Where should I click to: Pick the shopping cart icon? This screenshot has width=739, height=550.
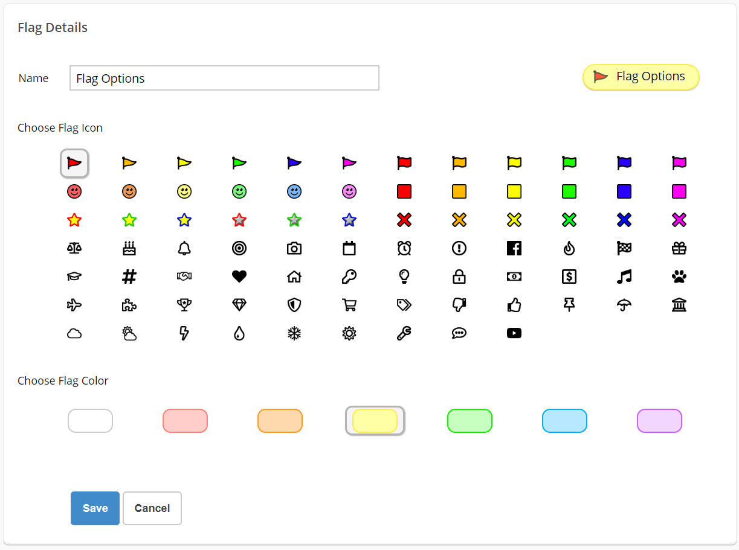pyautogui.click(x=349, y=305)
